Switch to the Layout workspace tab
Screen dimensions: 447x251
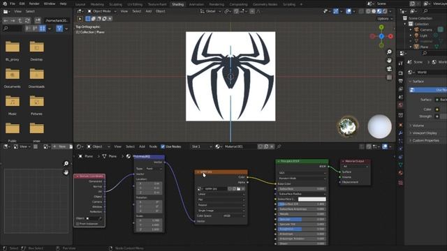coord(80,4)
